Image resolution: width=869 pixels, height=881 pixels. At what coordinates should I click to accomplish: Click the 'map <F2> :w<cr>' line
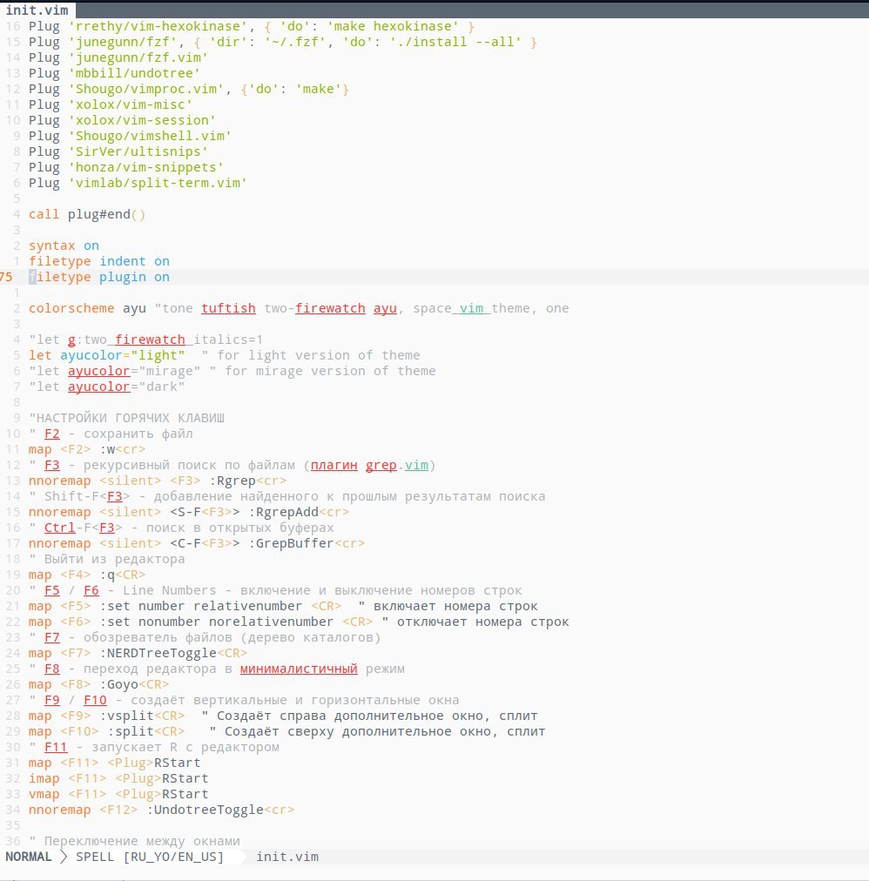[x=87, y=450]
